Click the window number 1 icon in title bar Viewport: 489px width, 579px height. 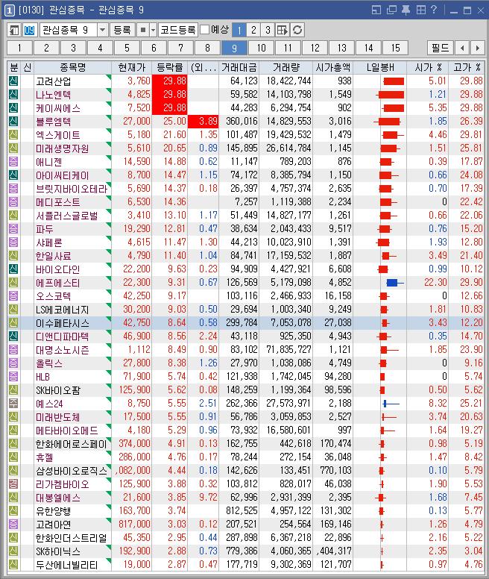tap(9, 10)
